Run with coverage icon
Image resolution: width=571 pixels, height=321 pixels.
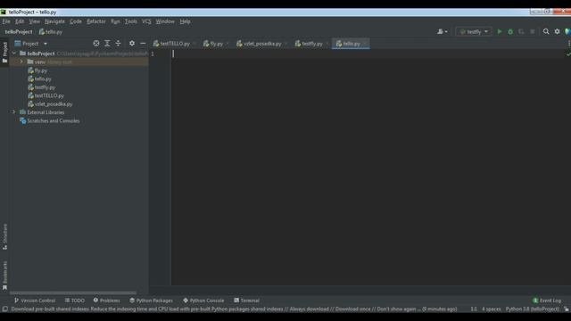[x=521, y=32]
